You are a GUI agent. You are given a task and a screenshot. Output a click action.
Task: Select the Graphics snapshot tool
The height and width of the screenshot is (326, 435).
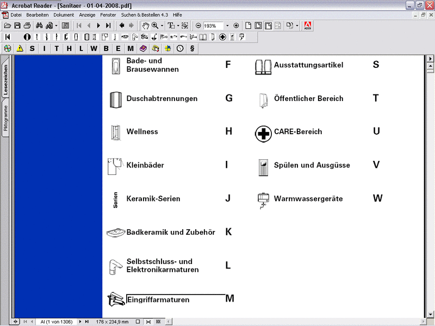pos(185,26)
